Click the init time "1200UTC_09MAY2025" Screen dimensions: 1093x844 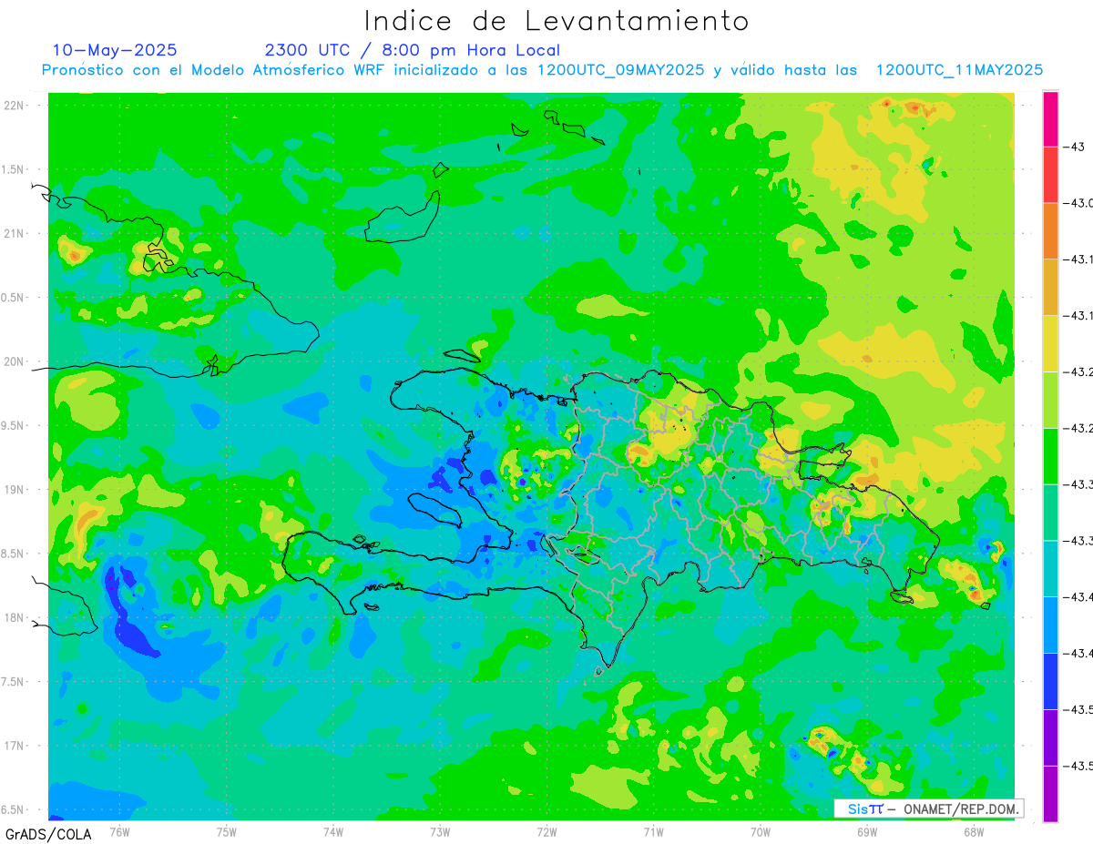pyautogui.click(x=621, y=70)
